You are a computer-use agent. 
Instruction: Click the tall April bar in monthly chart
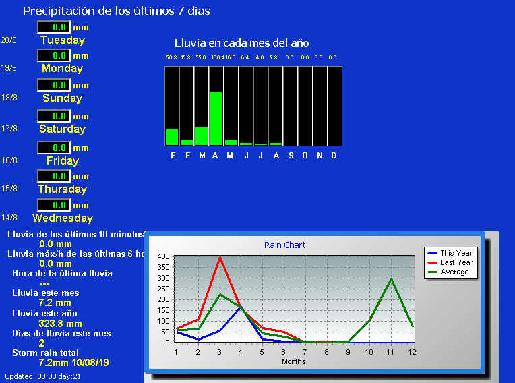point(216,118)
